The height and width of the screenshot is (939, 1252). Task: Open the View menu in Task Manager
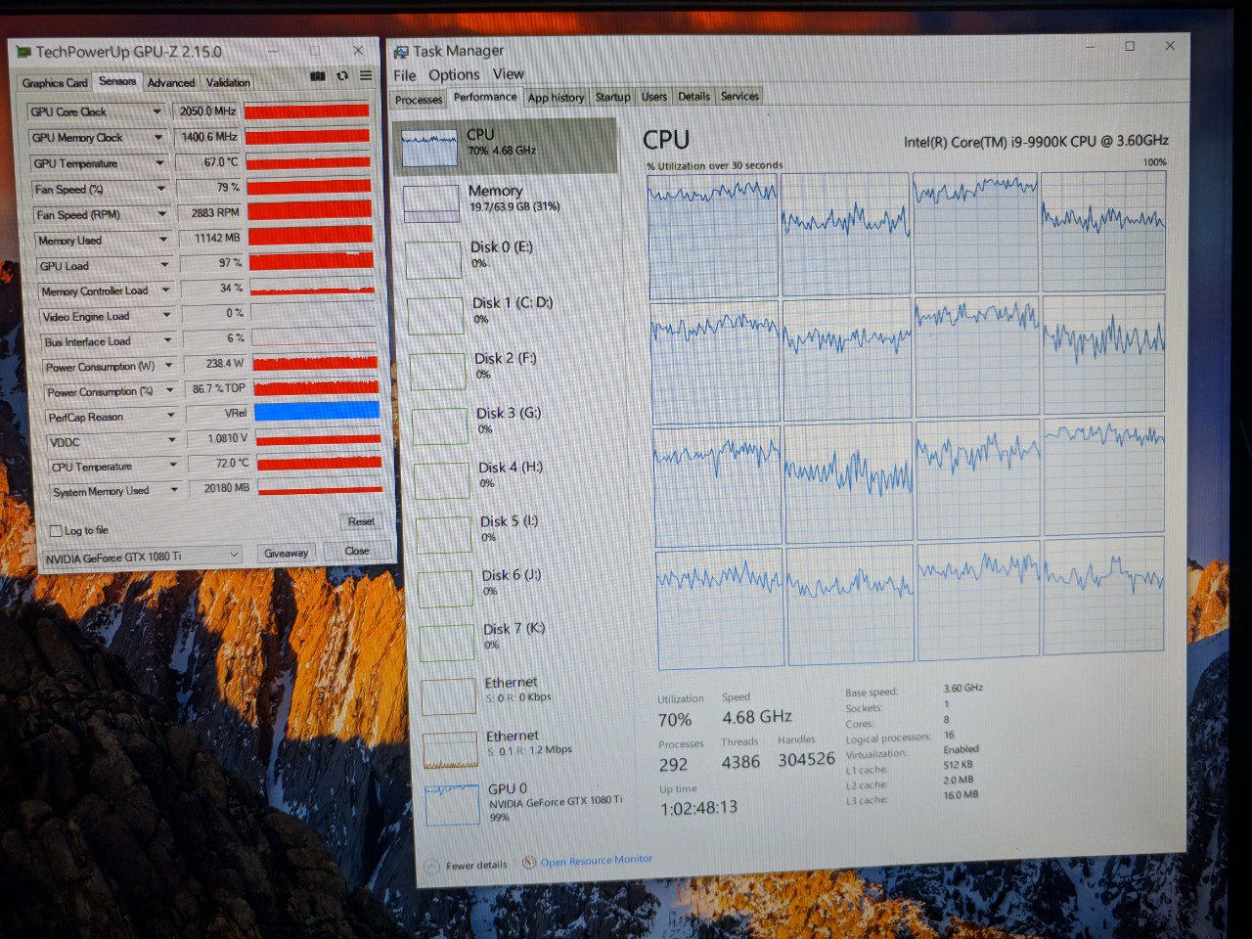coord(508,74)
